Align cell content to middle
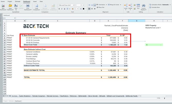Screen dimensions: 172x104 click(92, 5)
